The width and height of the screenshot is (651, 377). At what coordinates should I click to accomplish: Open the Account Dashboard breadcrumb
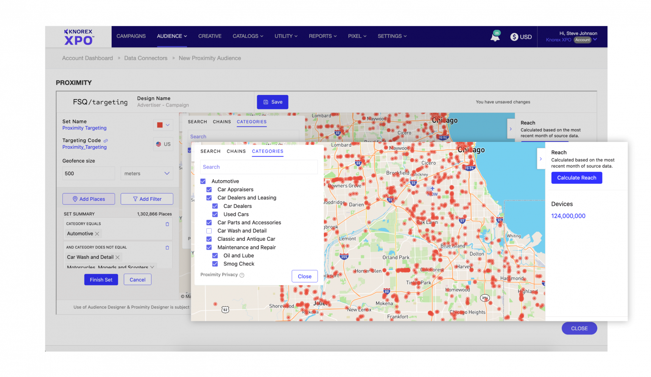[x=87, y=58]
